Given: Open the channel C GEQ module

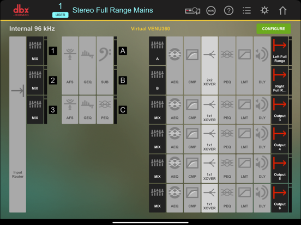Looking at the screenshot, I should tap(87, 110).
